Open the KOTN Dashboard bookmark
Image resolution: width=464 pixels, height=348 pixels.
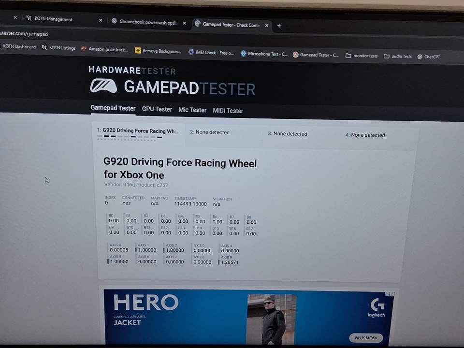(x=18, y=46)
